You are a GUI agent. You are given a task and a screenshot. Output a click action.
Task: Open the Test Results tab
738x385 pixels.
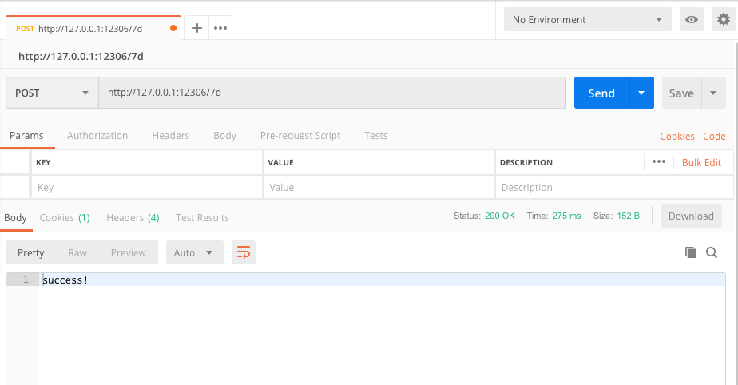pyautogui.click(x=202, y=218)
